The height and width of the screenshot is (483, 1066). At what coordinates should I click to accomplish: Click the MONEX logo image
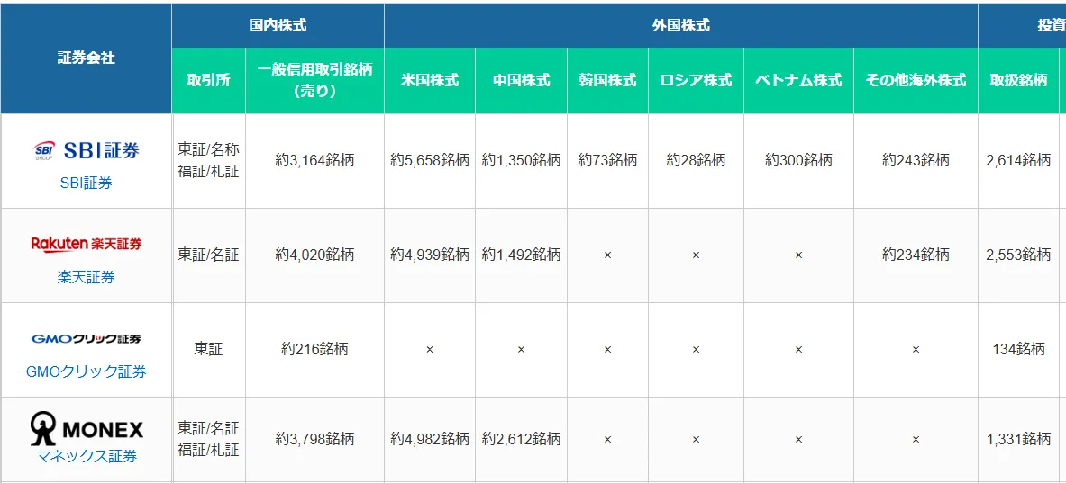pyautogui.click(x=87, y=428)
